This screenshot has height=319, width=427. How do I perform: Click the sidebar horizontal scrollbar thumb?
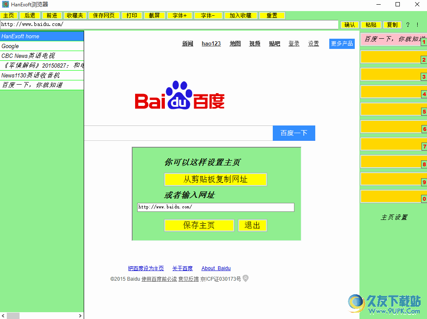click(13, 316)
